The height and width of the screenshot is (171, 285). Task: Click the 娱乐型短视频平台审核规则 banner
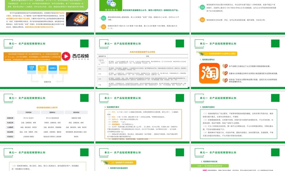click(x=123, y=162)
